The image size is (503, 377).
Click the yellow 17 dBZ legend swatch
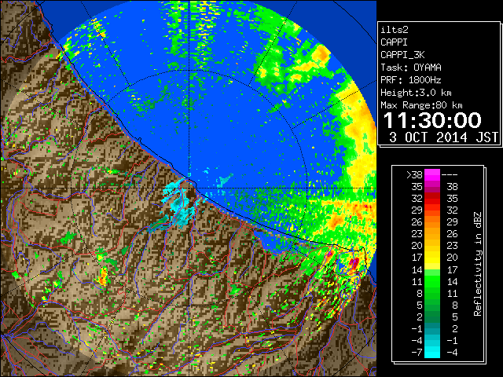tap(432, 258)
